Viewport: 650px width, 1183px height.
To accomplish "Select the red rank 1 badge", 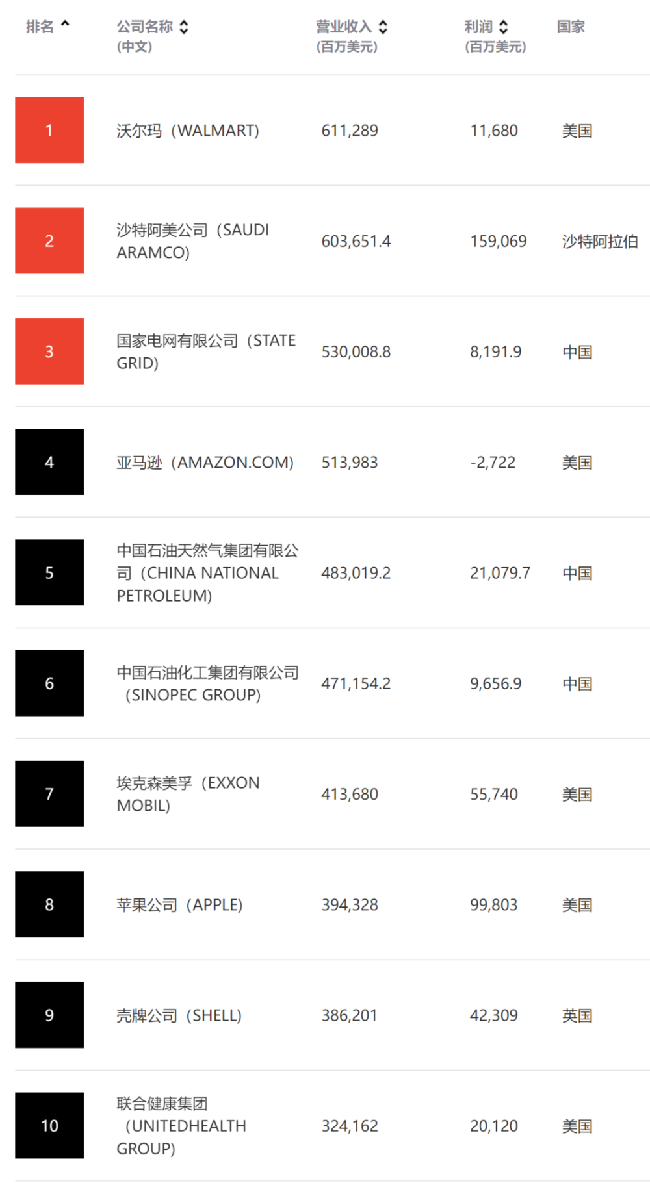I will coord(49,130).
